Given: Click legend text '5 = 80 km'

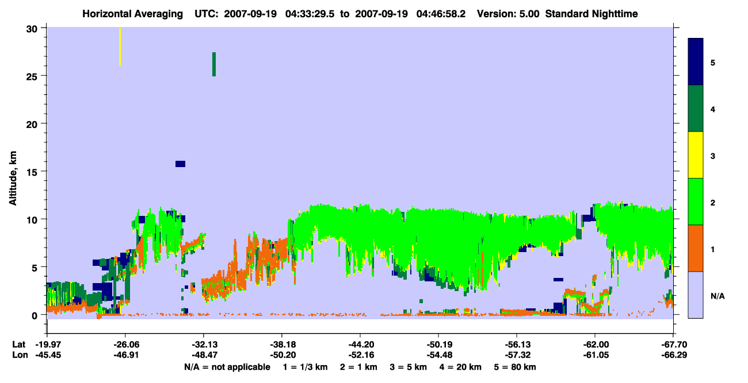Looking at the screenshot, I should pyautogui.click(x=515, y=367).
